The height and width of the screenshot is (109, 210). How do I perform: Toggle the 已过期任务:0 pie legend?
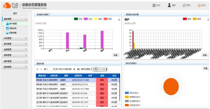(x=133, y=101)
